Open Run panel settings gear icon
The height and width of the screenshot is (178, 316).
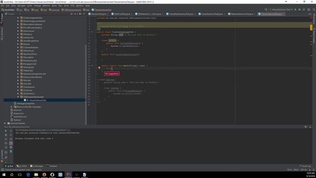(x=306, y=127)
